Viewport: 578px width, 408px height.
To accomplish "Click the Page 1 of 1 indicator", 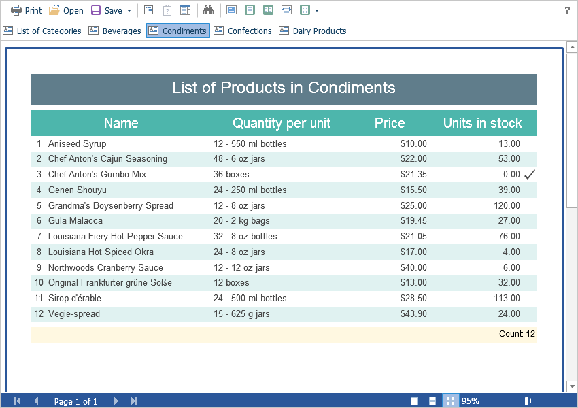I will pyautogui.click(x=75, y=401).
